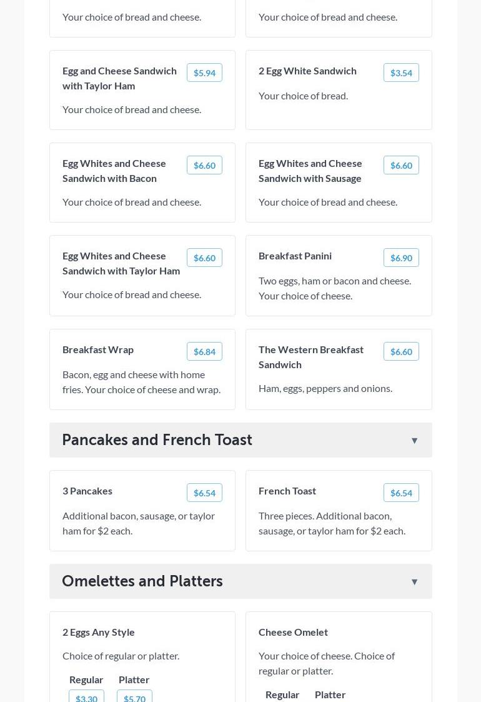Select Regular $3.30 for 2 Eggs Any Style
Image resolution: width=481 pixels, height=702 pixels.
[x=86, y=697]
